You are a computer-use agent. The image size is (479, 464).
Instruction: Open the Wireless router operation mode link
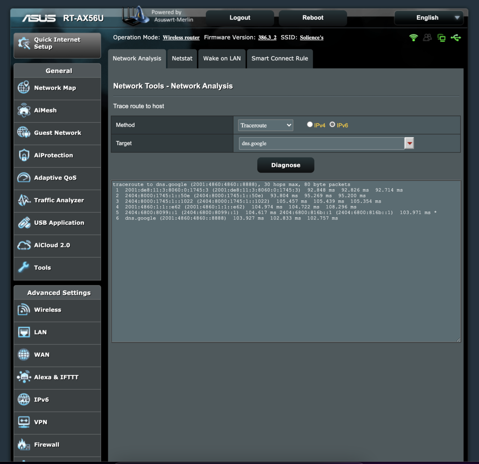click(x=181, y=38)
